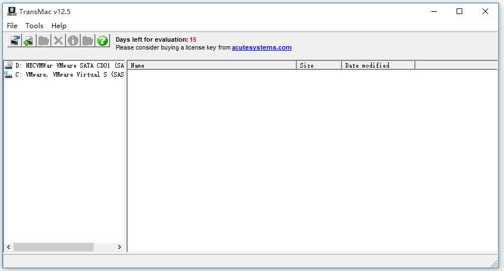504x271 pixels.
Task: Click the New Disk Image icon with green plus
Action: [x=29, y=41]
